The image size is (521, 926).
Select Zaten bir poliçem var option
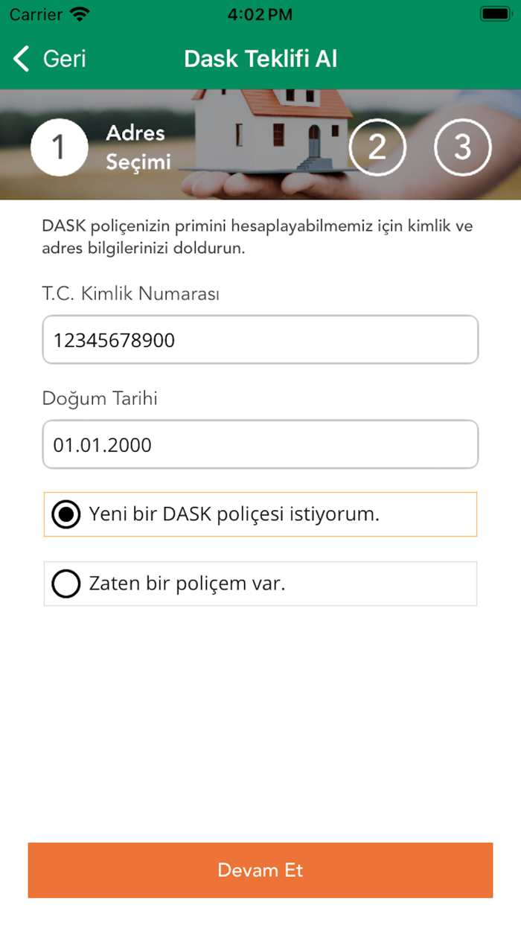260,584
